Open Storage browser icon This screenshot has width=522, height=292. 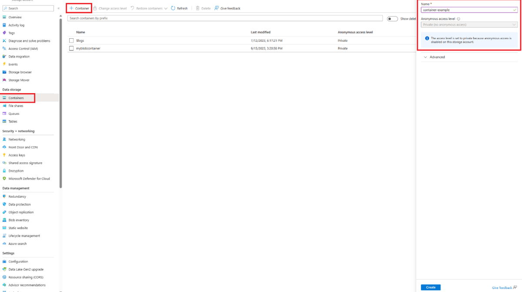point(4,72)
